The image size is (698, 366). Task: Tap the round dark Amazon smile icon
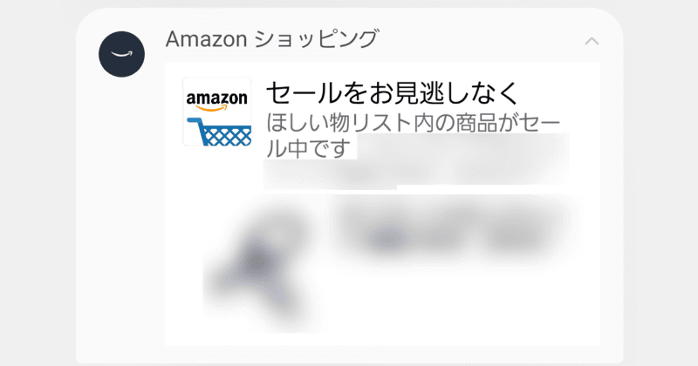pos(121,54)
